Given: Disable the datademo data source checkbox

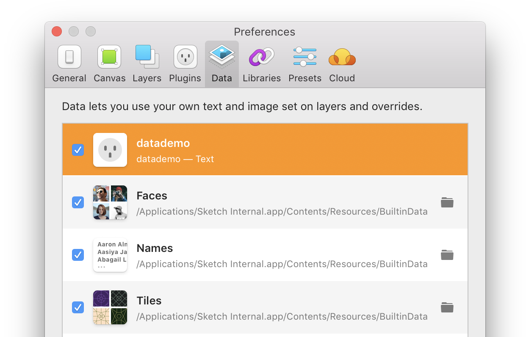Looking at the screenshot, I should tap(78, 150).
